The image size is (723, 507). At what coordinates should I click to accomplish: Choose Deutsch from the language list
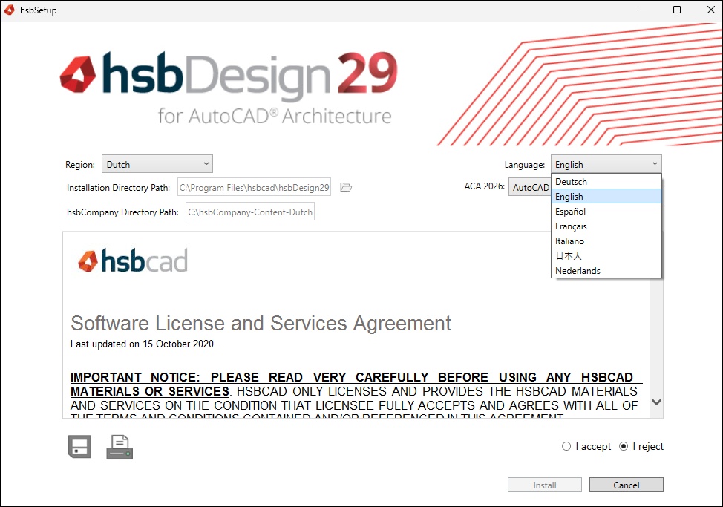606,182
